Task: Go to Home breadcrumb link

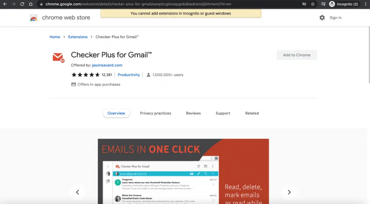Action: [55, 37]
